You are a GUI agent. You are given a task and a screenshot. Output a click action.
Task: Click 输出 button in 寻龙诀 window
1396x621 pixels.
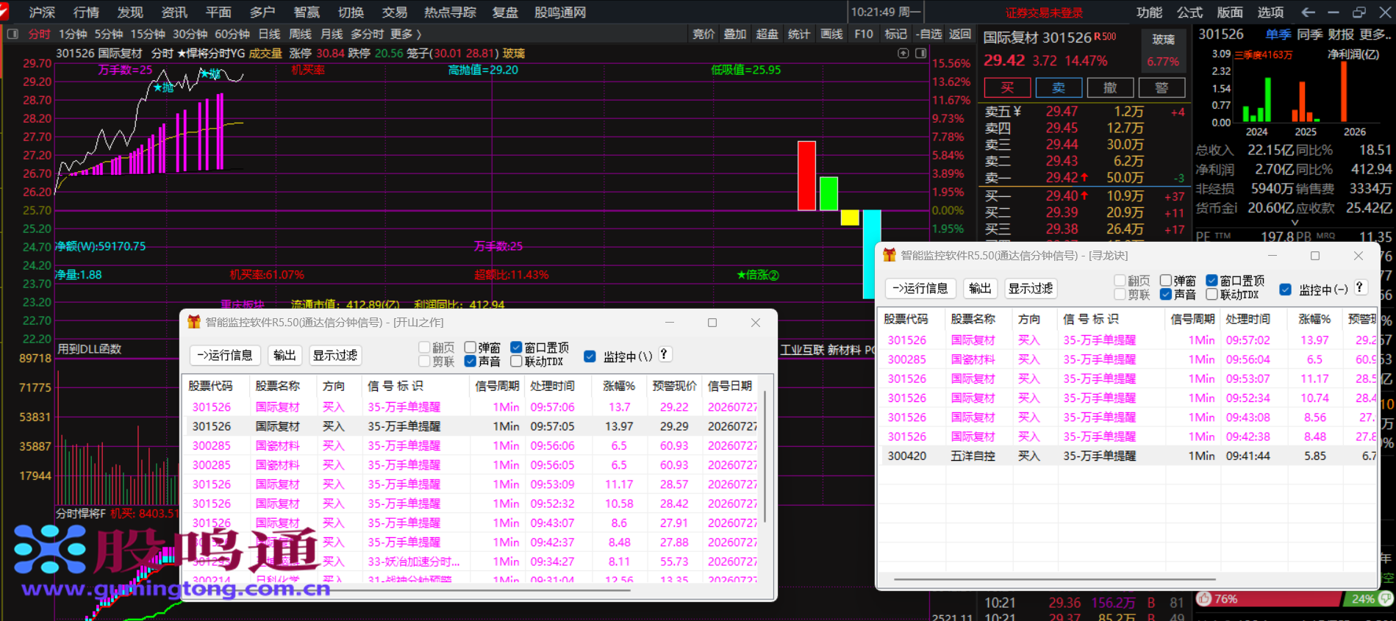(x=980, y=288)
